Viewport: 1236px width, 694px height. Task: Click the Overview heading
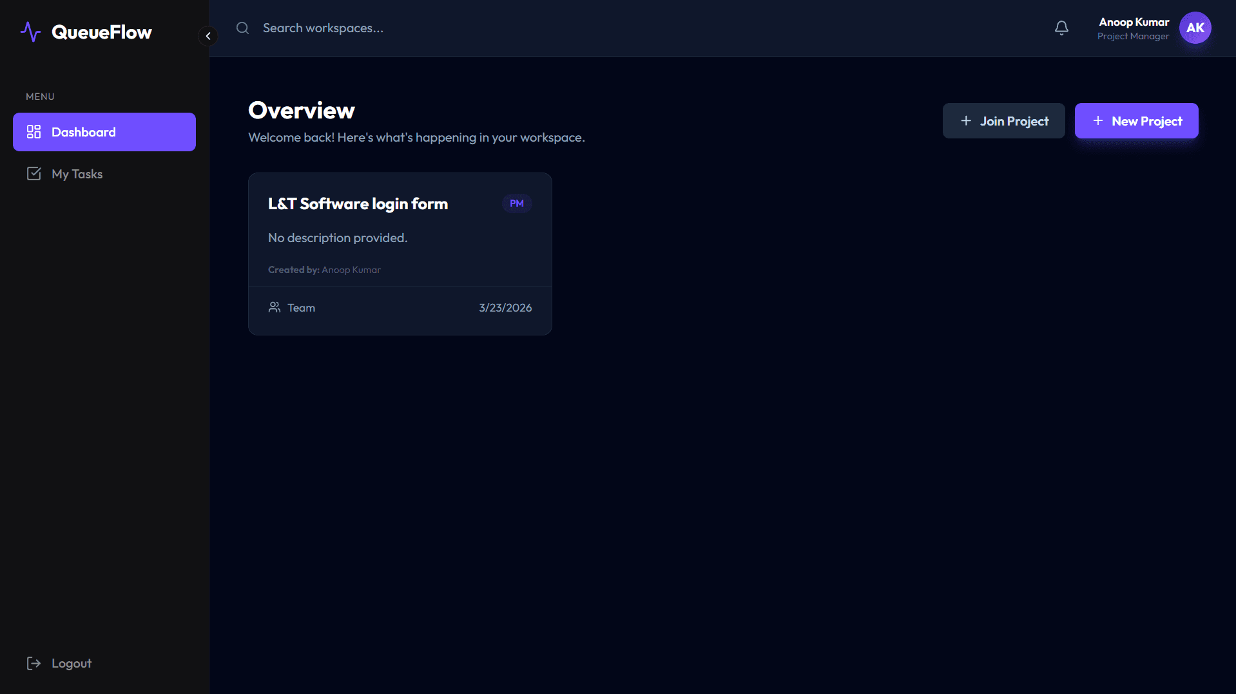click(302, 110)
